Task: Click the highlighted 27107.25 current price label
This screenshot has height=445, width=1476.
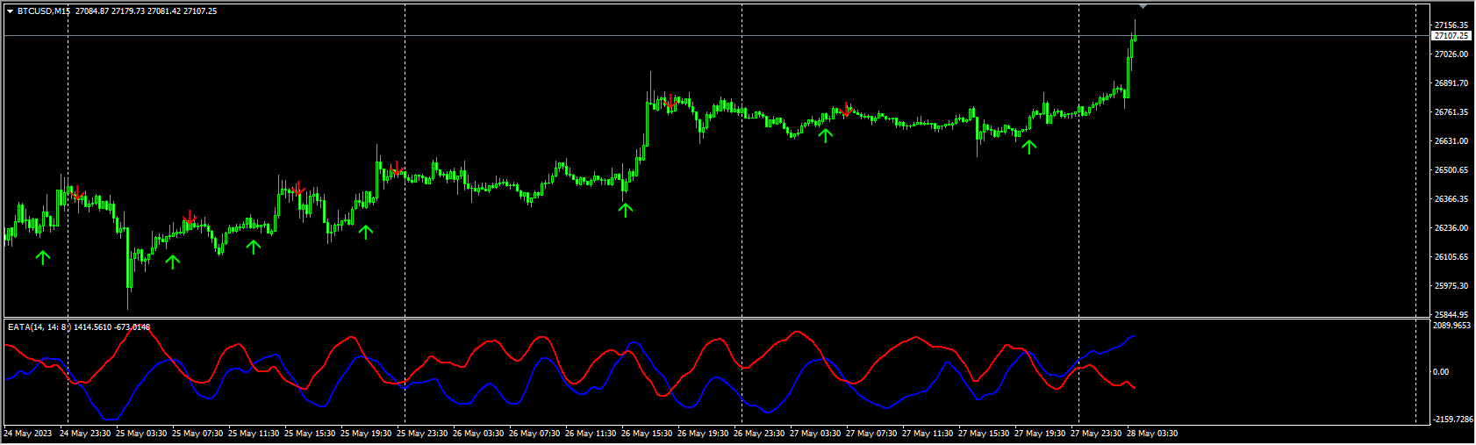Action: click(1451, 36)
